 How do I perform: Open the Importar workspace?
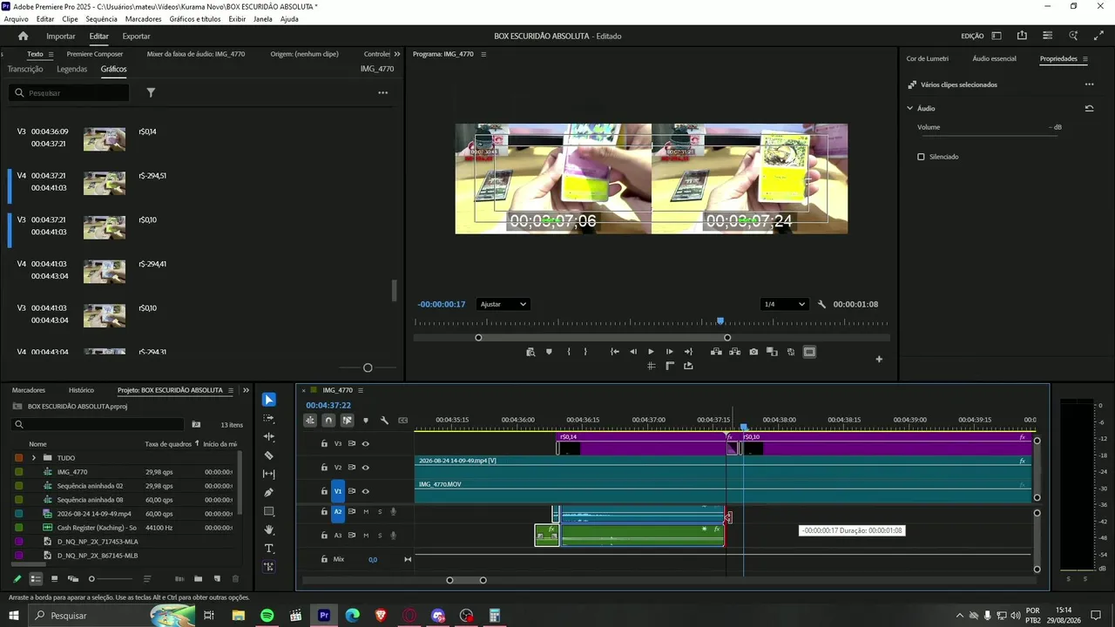61,36
